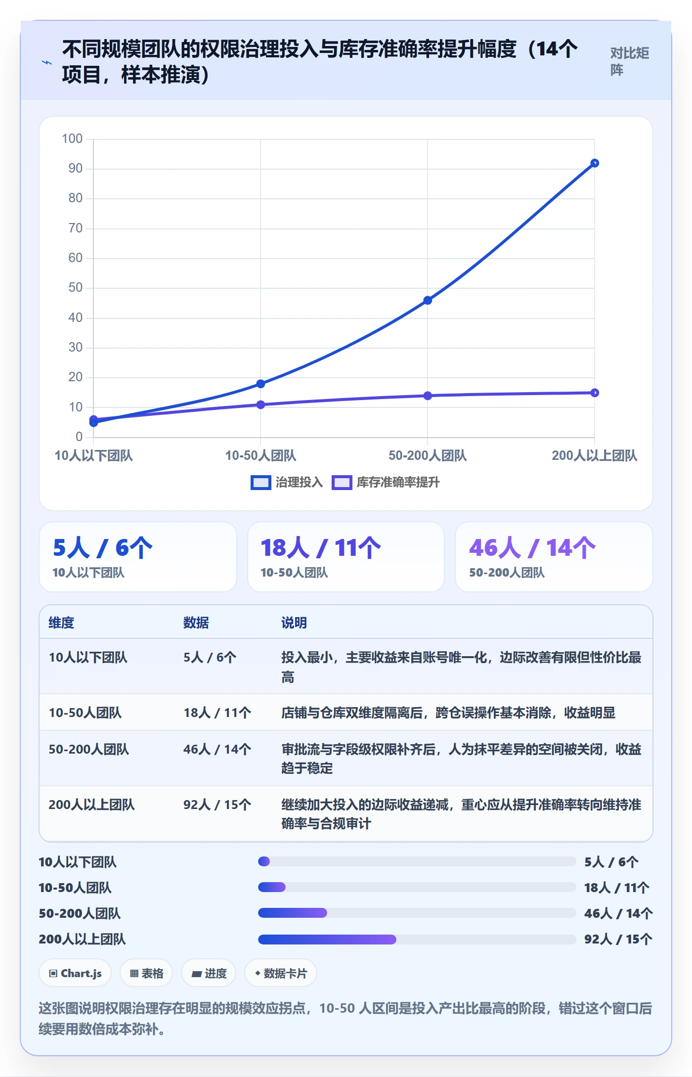Image resolution: width=692 pixels, height=1077 pixels.
Task: Click the 对比矩阵 badge in header
Action: point(630,61)
